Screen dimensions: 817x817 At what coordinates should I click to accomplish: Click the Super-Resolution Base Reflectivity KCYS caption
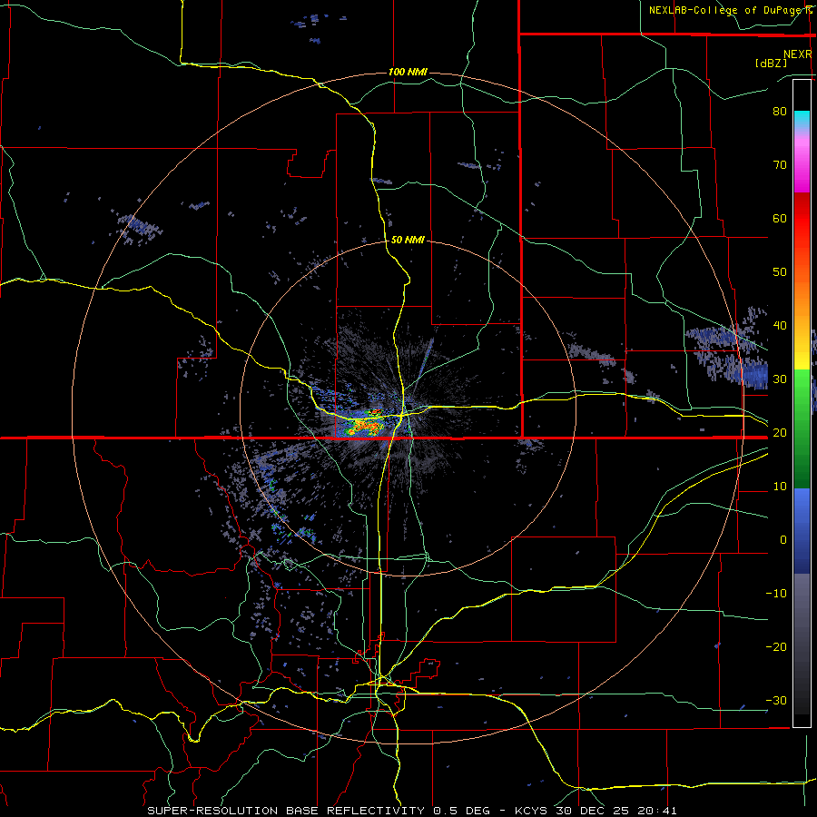pos(412,811)
